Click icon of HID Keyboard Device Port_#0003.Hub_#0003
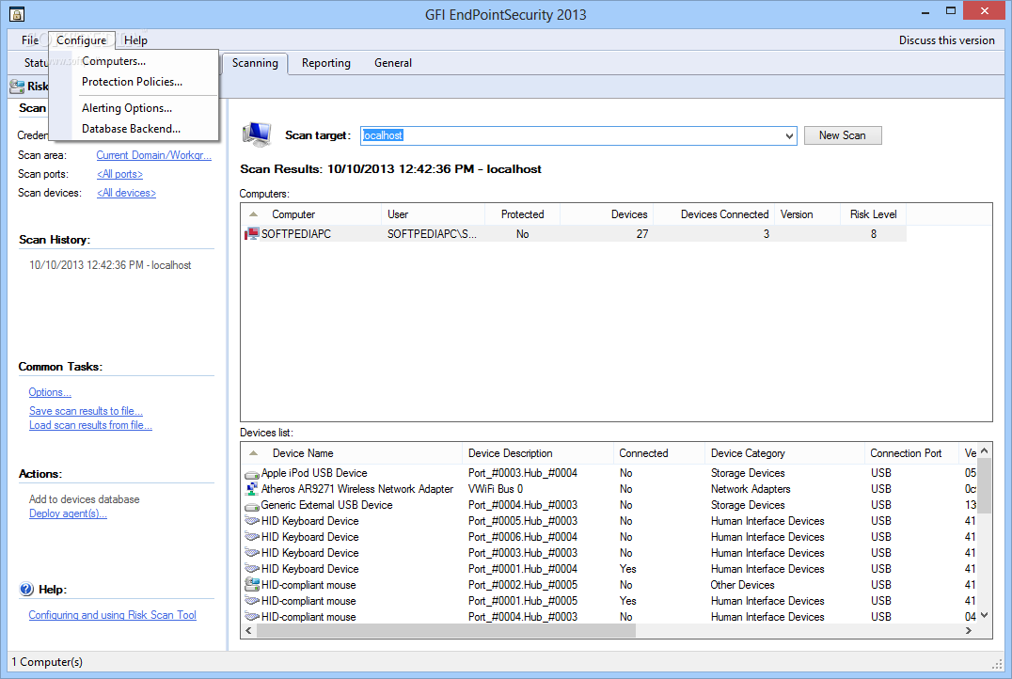 click(x=252, y=553)
